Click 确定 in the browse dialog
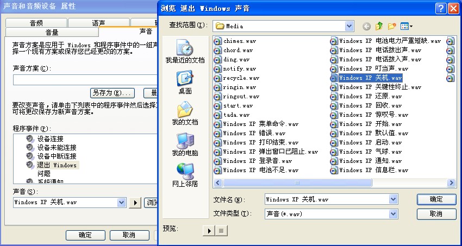 (436, 199)
